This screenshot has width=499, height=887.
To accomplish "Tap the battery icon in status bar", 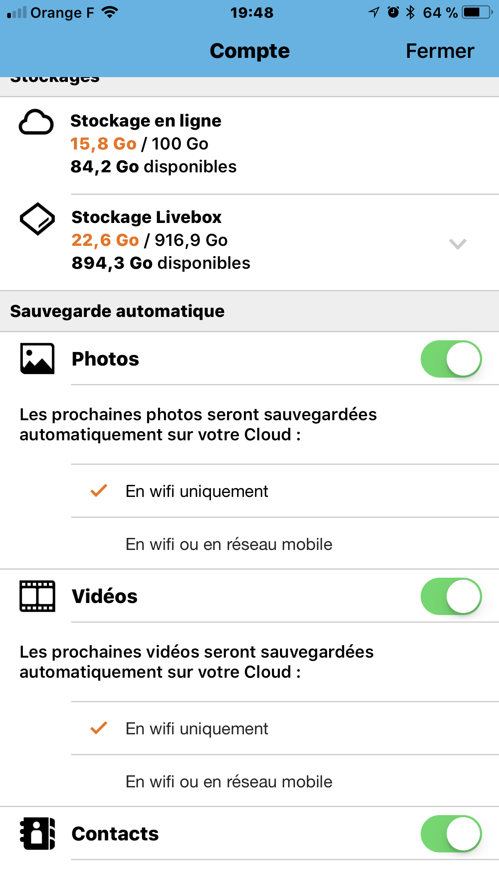I will [x=477, y=13].
